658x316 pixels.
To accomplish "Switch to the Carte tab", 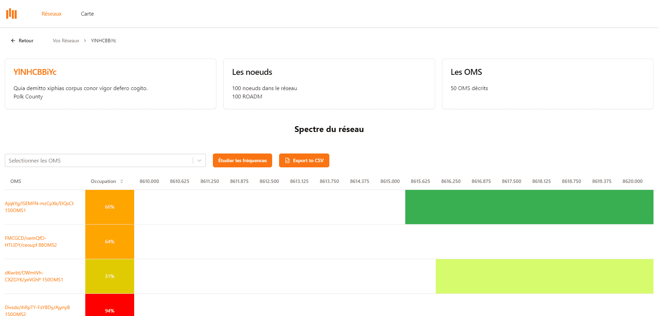I will (87, 14).
